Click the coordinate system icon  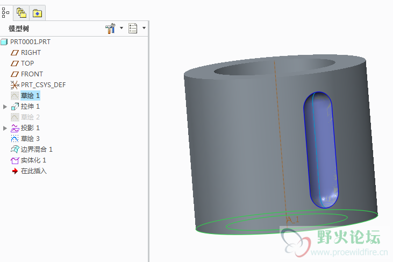click(15, 85)
